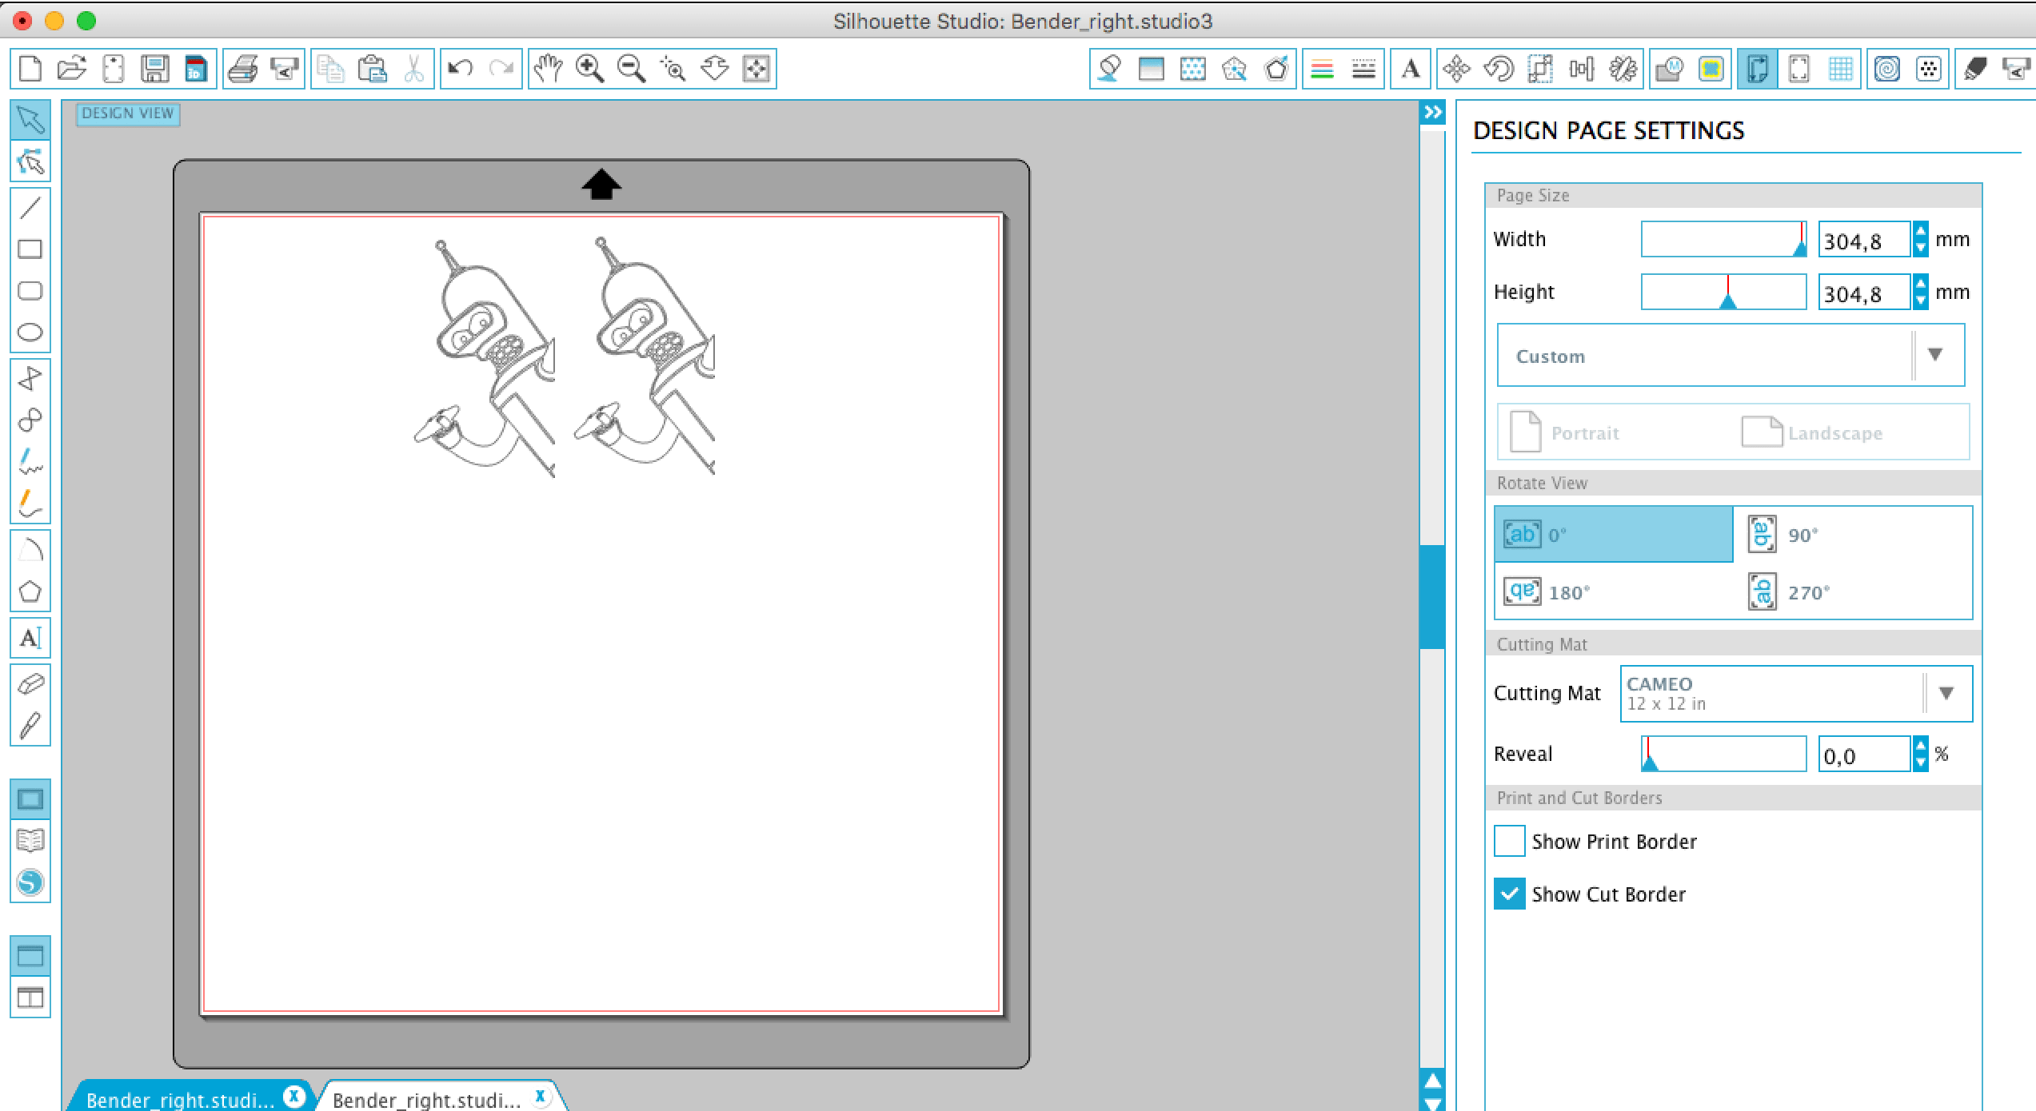Choose the Edit Points tool
The width and height of the screenshot is (2036, 1111).
coord(30,161)
